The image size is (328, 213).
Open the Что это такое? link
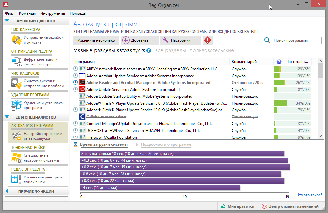tap(309, 195)
